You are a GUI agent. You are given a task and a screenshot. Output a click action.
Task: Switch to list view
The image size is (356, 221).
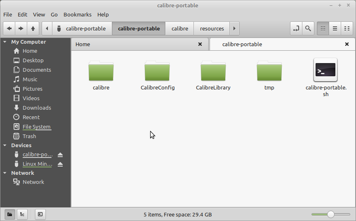[335, 28]
